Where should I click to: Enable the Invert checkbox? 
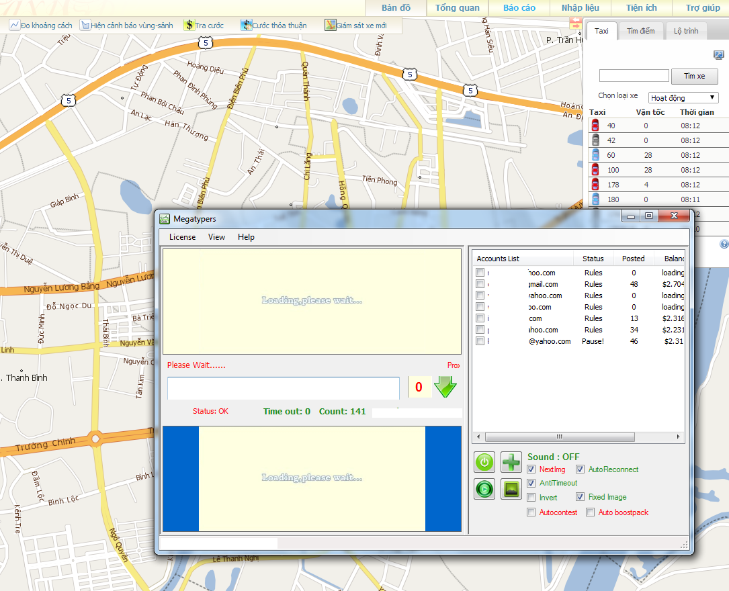(531, 498)
